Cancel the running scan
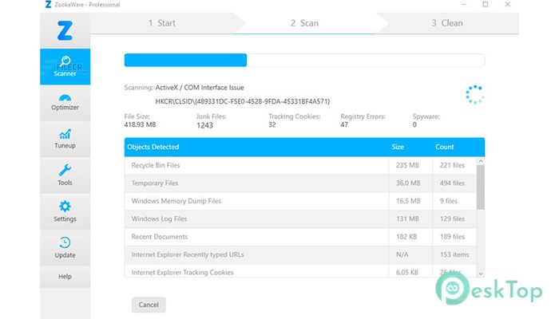559x319 pixels. click(x=149, y=305)
